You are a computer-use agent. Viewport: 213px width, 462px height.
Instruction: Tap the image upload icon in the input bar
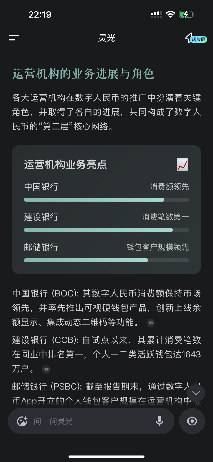(x=22, y=421)
